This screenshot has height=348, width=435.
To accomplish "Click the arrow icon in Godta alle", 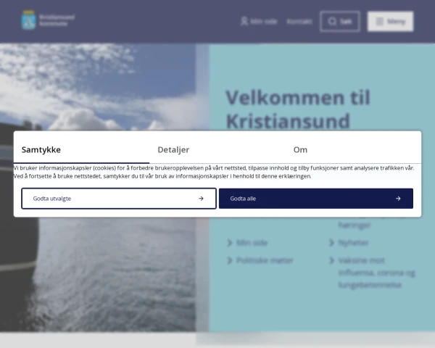I will tap(398, 199).
